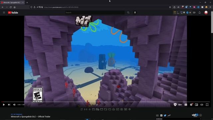Click the search magnifier button
The width and height of the screenshot is (213, 120).
point(128,13)
